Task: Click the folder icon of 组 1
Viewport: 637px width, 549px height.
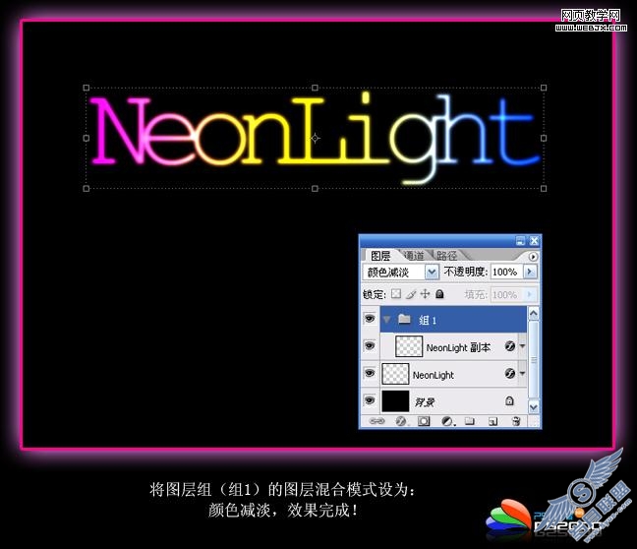Action: tap(404, 319)
